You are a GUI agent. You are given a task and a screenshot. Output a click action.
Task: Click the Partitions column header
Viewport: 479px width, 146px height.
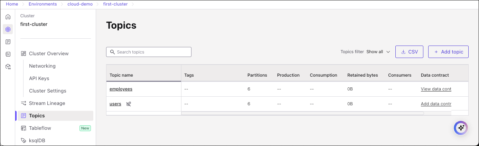click(257, 75)
